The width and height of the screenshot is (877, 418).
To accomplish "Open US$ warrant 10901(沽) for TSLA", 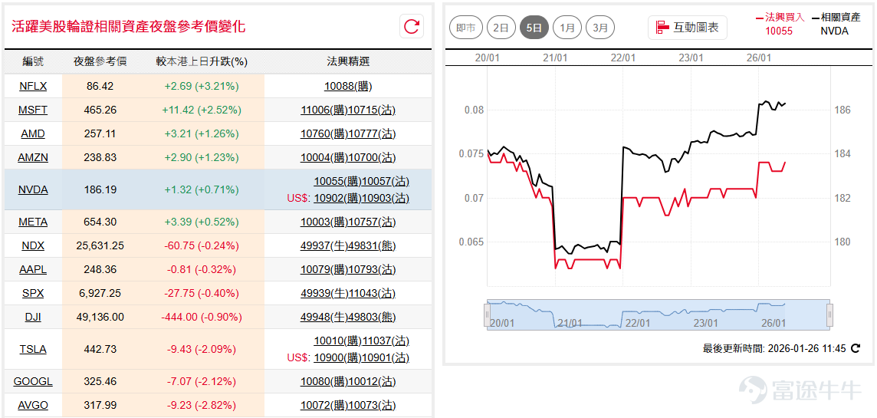I will click(x=386, y=357).
